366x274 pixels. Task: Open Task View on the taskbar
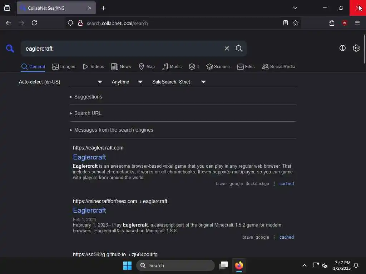coord(223,265)
